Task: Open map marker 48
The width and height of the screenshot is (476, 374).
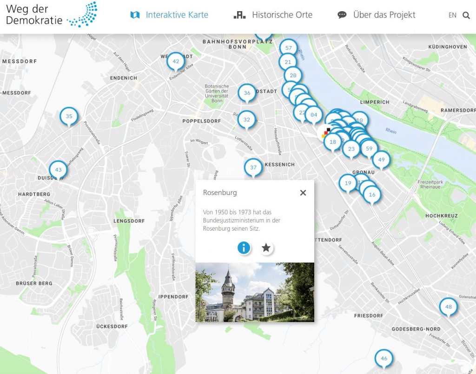Action: [x=448, y=307]
